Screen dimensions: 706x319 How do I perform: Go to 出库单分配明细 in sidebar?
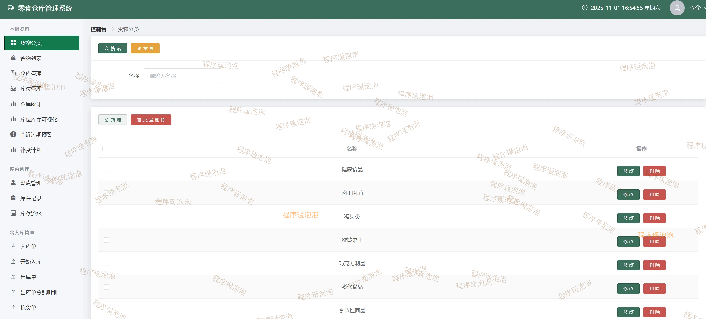point(39,292)
